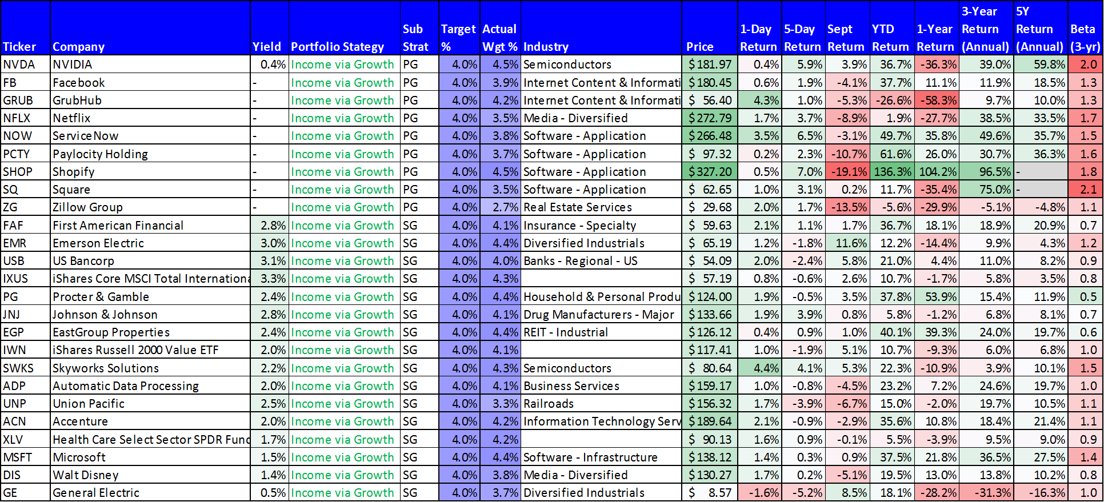Click the Portfolio Stategy header cell
The image size is (1104, 502).
click(345, 28)
